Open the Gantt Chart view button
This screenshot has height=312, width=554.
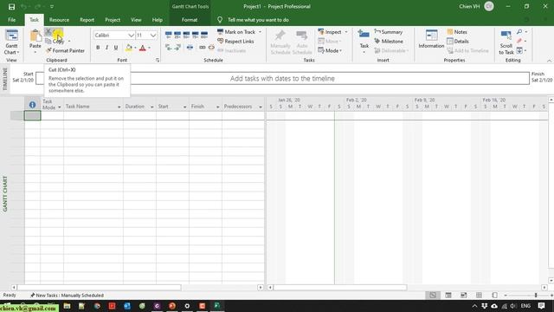click(11, 42)
